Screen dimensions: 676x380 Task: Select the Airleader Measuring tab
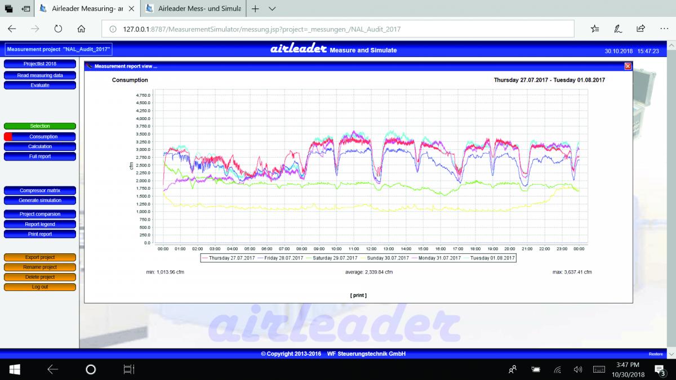tap(87, 9)
